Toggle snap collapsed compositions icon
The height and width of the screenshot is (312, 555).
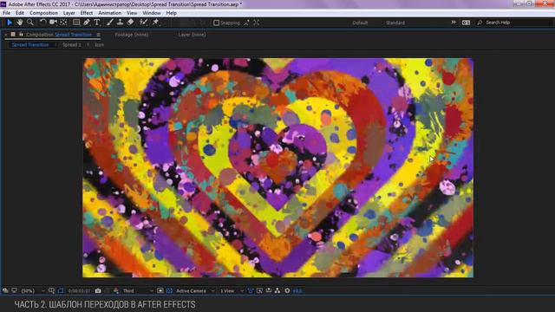pos(257,23)
